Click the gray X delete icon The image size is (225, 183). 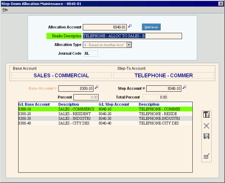206,126
